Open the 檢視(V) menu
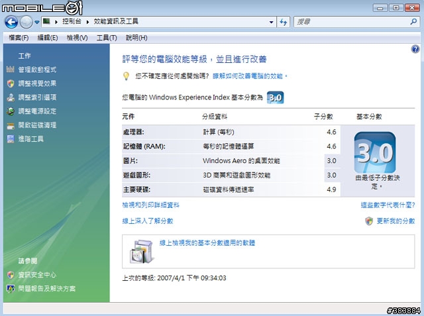The width and height of the screenshot is (424, 316). click(x=77, y=38)
